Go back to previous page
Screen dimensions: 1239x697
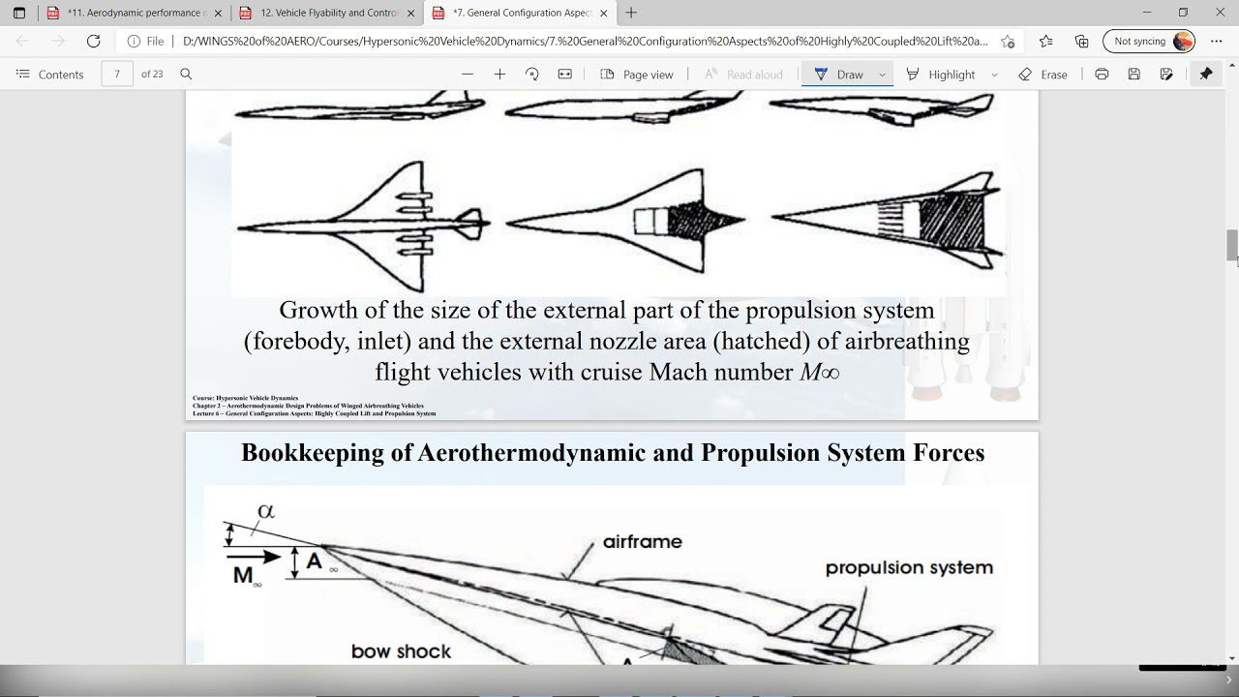[x=23, y=42]
